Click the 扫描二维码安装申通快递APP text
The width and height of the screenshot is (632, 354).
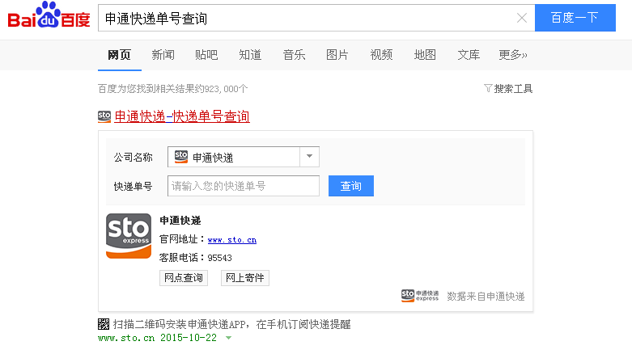180,325
